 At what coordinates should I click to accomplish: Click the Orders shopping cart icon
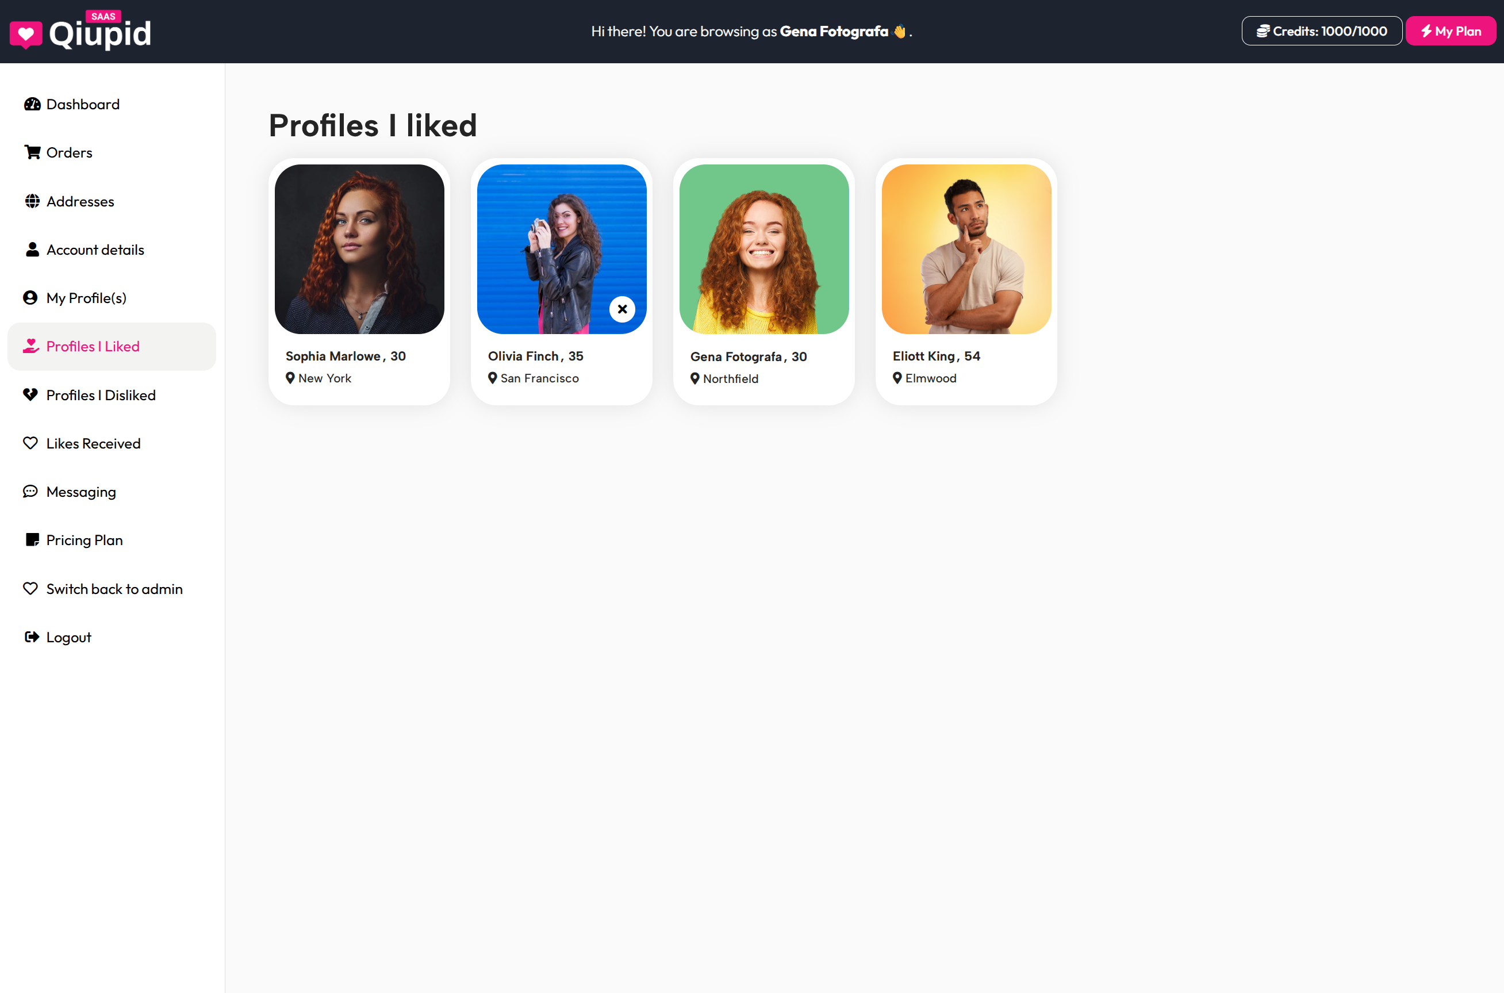pyautogui.click(x=32, y=152)
